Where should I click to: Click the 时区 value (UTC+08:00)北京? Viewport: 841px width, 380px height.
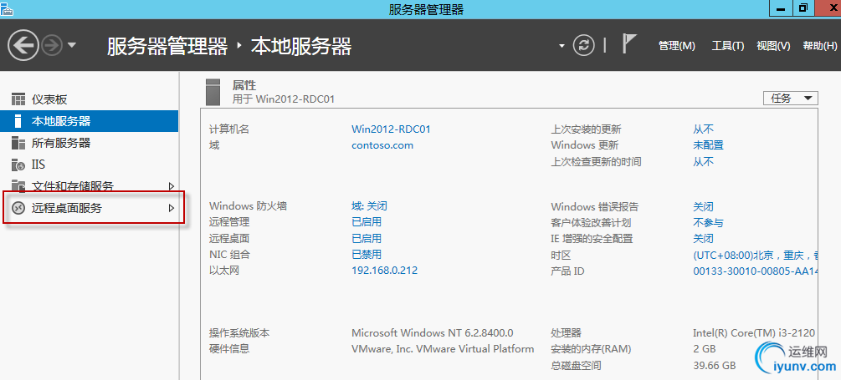tap(756, 256)
